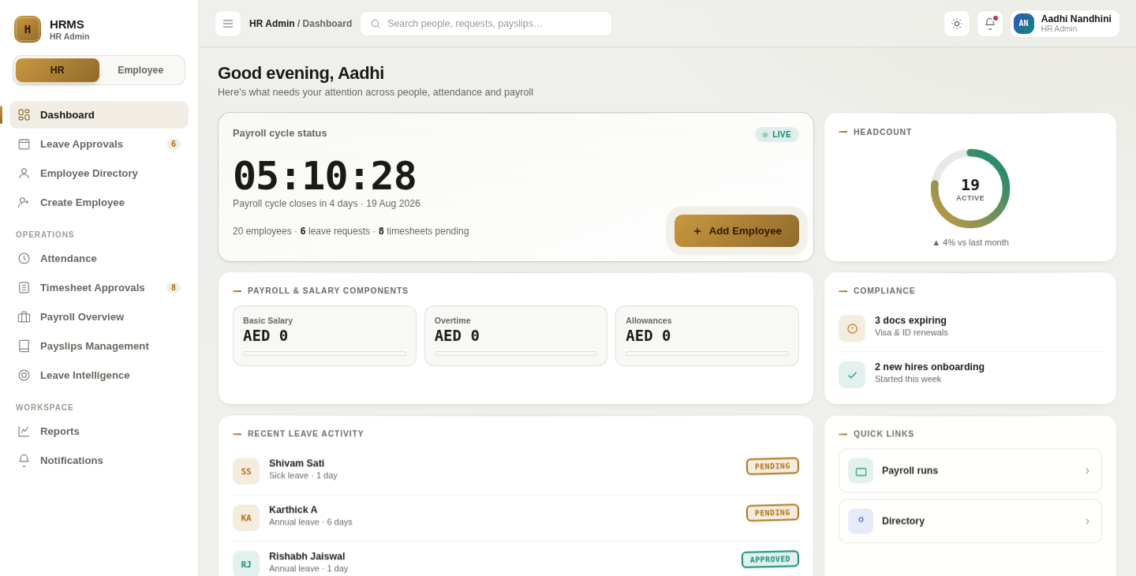Click the headcount donut chart
This screenshot has height=576, width=1136.
[x=970, y=189]
